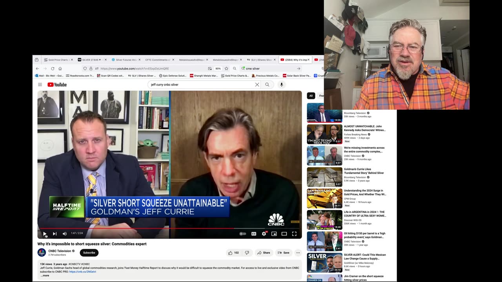Screen dimensions: 502x282
Task: Open Shanghai Metals Market bookmark
Action: (x=204, y=76)
